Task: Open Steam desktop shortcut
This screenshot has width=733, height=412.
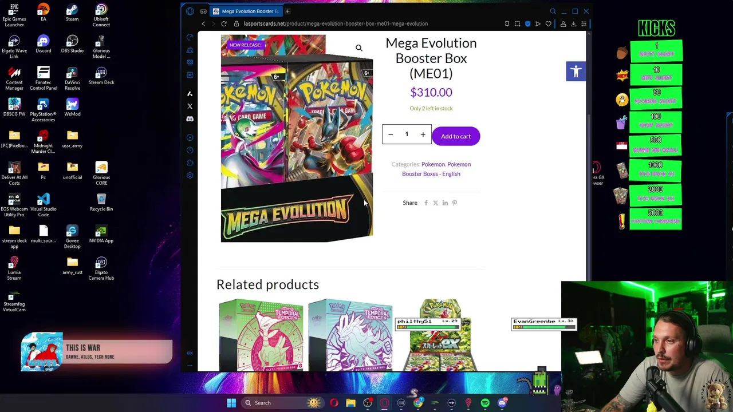Action: pyautogui.click(x=72, y=13)
